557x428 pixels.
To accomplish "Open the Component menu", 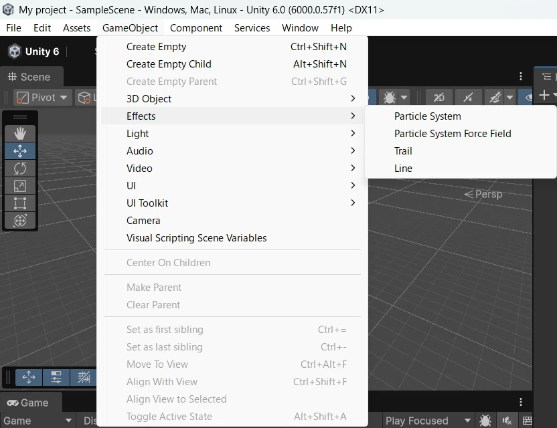I will (196, 28).
